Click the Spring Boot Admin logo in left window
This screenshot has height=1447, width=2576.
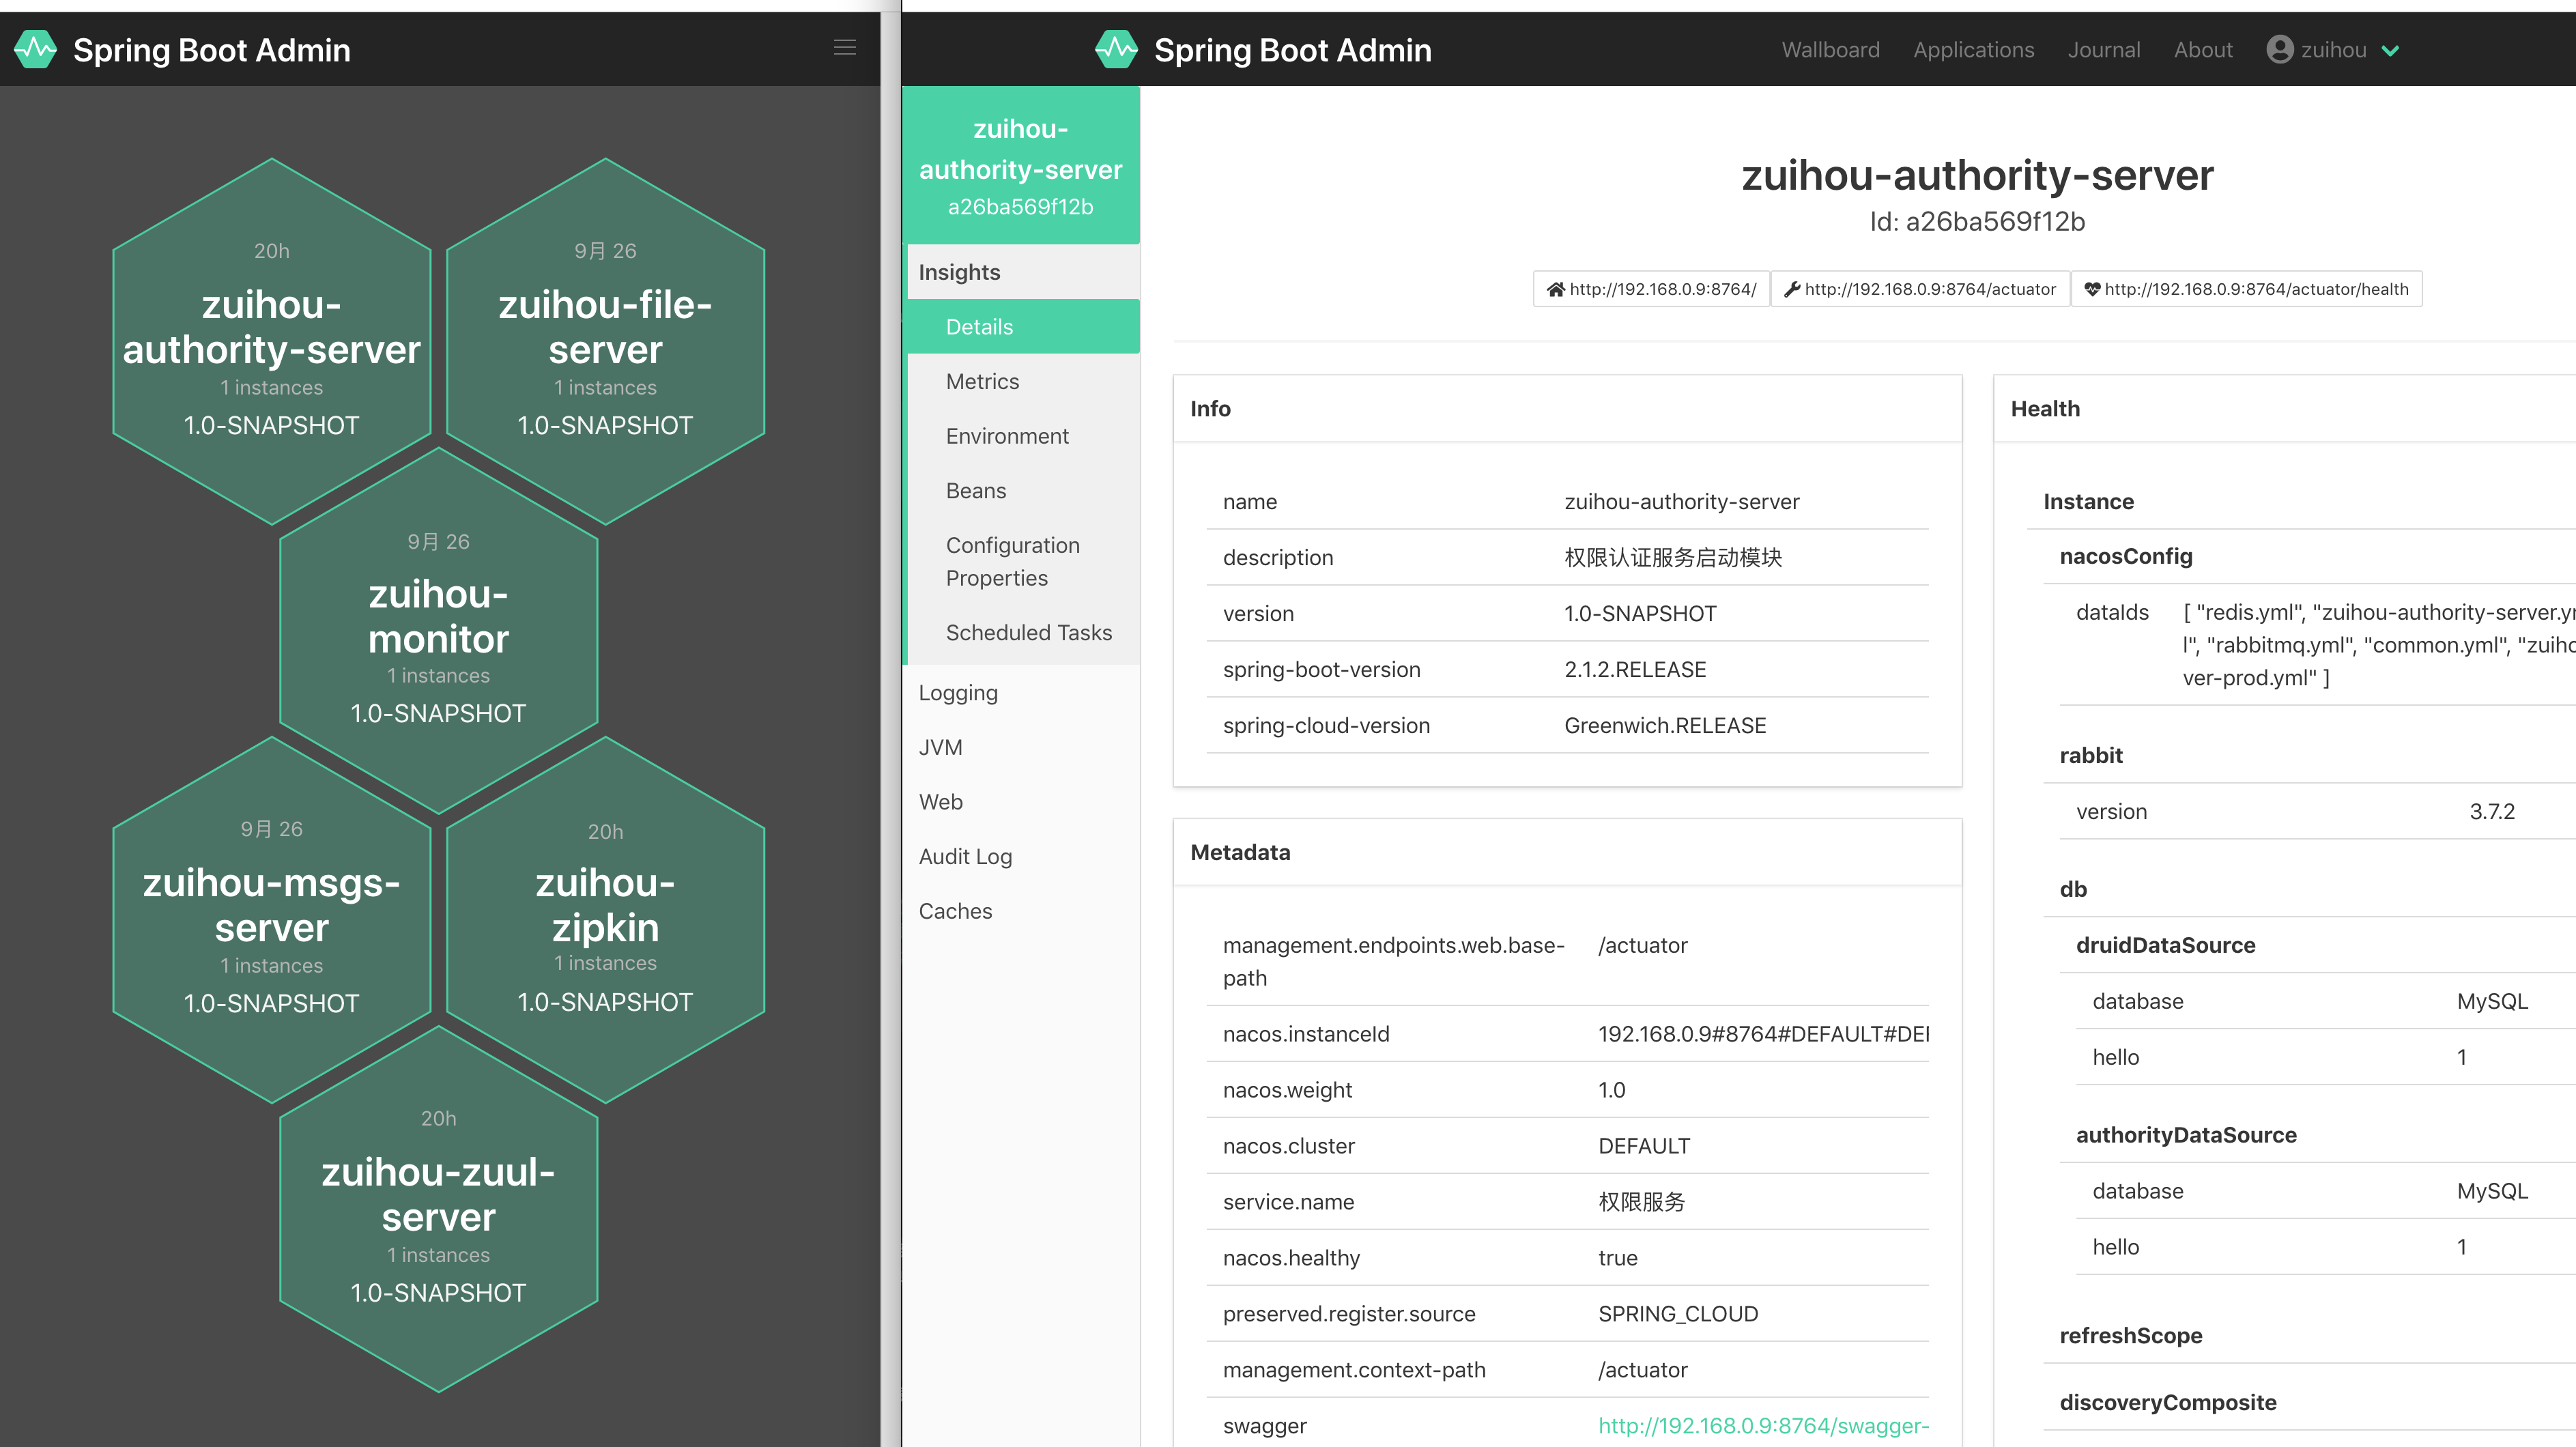(x=36, y=49)
